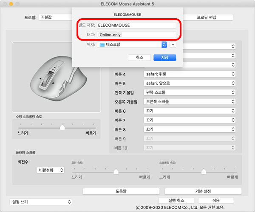Open 오른쪽 기울임 오른쪽 스크롤 dropdown

point(190,102)
